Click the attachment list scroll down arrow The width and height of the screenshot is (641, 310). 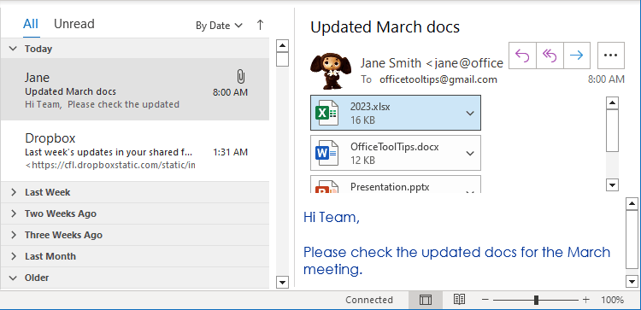click(612, 184)
